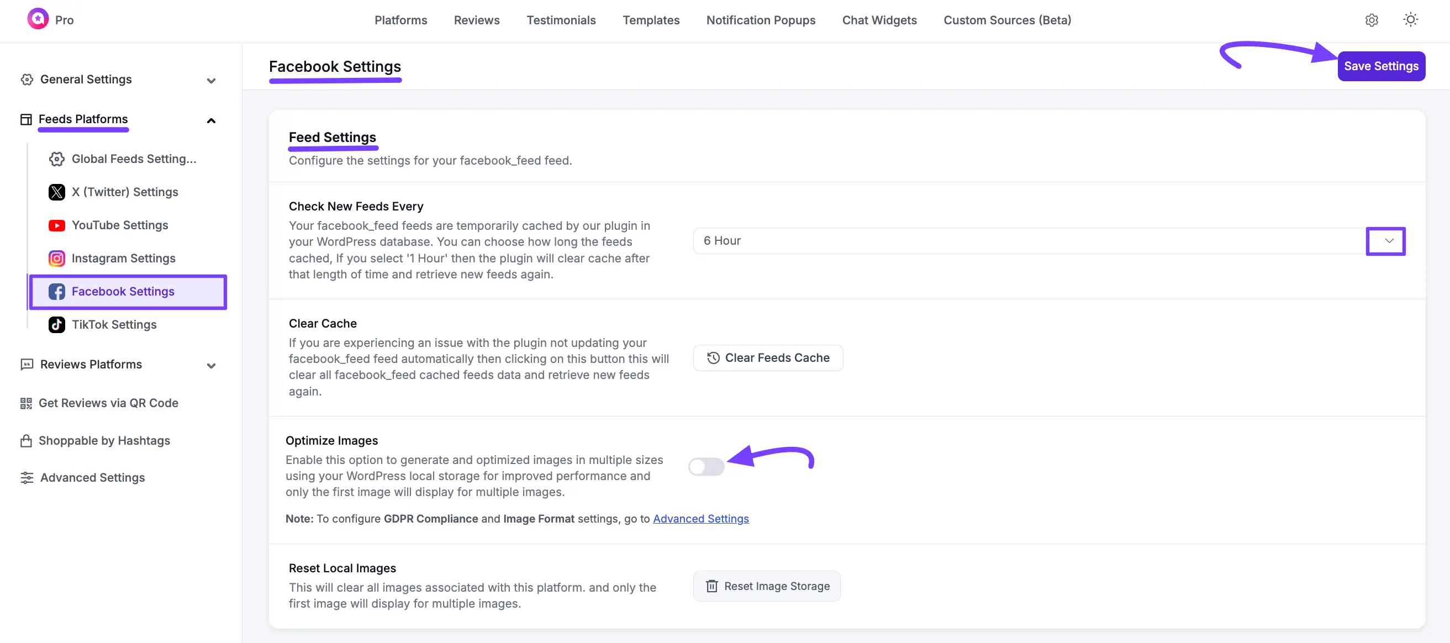
Task: Click the Save Settings button
Action: point(1382,65)
